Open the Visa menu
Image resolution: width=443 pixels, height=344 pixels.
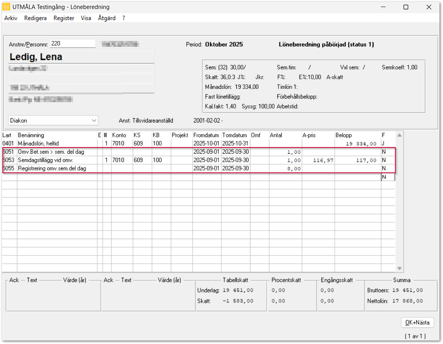pos(86,18)
